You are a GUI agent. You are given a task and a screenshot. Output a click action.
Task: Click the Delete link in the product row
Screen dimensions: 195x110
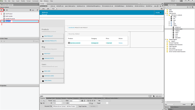(121, 43)
